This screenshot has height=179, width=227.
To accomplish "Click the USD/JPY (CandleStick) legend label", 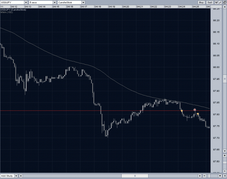I will click(x=13, y=10).
